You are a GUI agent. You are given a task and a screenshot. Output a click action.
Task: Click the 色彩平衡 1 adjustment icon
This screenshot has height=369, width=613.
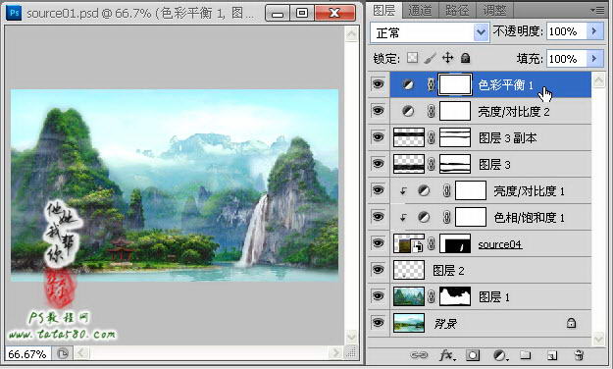[x=408, y=84]
